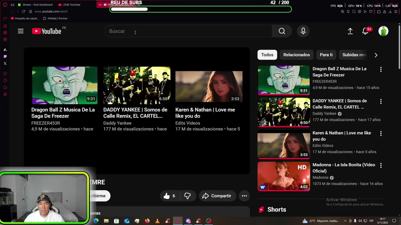The width and height of the screenshot is (401, 225).
Task: Select the Relacionados filter chip
Action: point(296,55)
